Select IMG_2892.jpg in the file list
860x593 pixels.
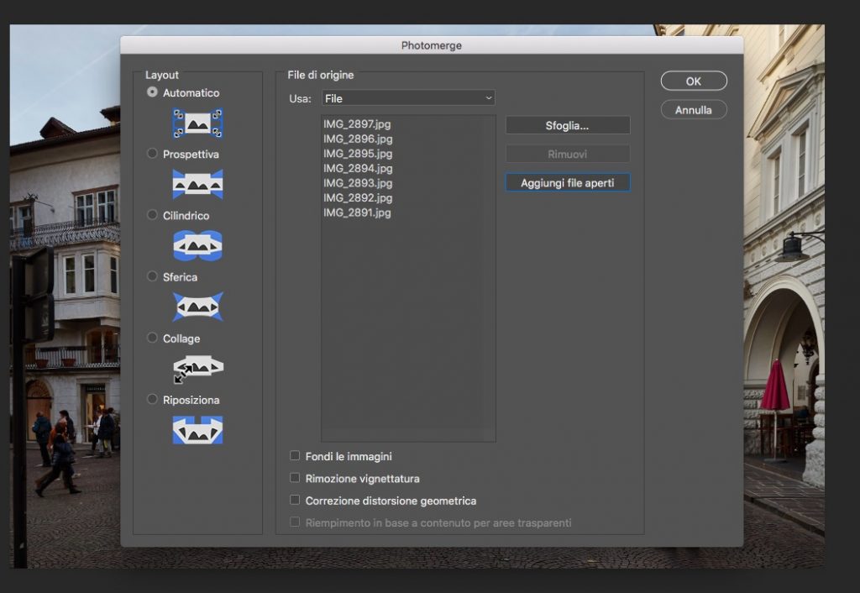358,198
